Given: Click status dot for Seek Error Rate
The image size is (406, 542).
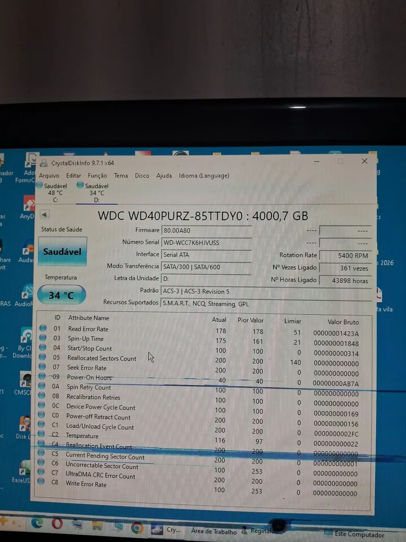Looking at the screenshot, I should (x=42, y=367).
